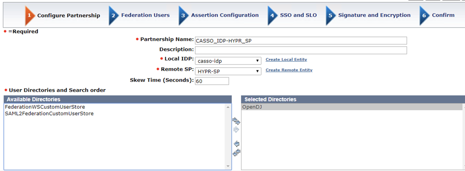
Task: Click Available Directories scrollbar down arrow
Action: 228,166
